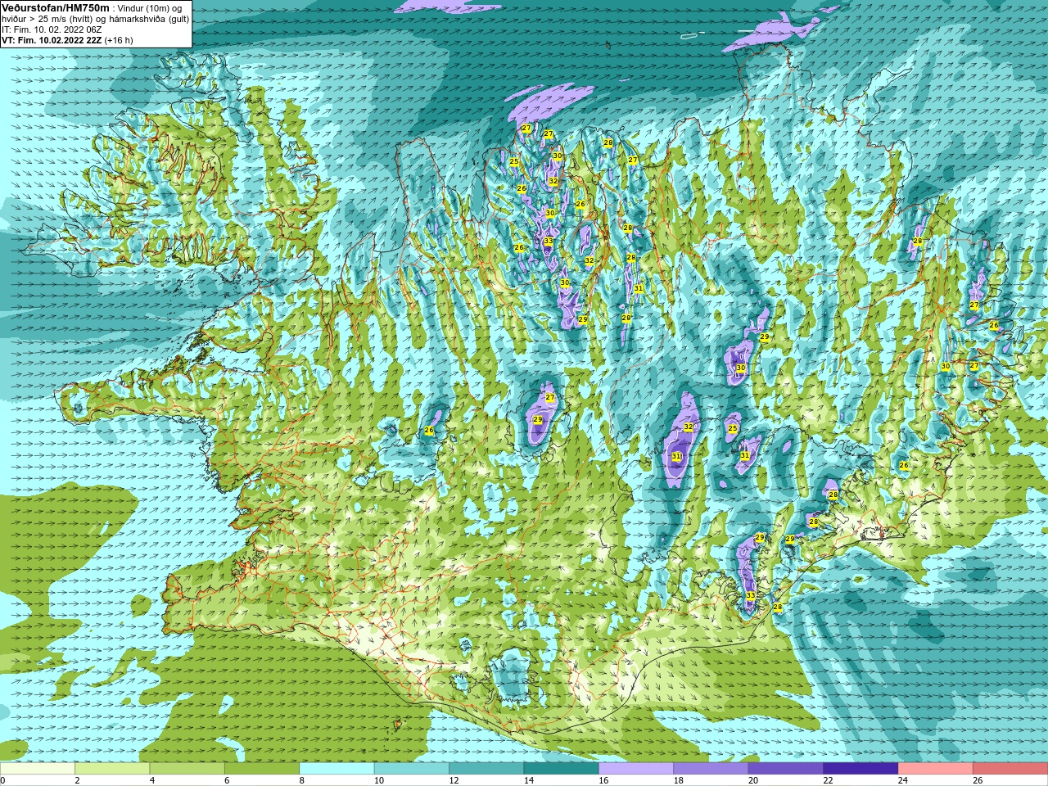
Task: Click the 8–10 m/s pale cyan legend swatch
Action: (337, 769)
